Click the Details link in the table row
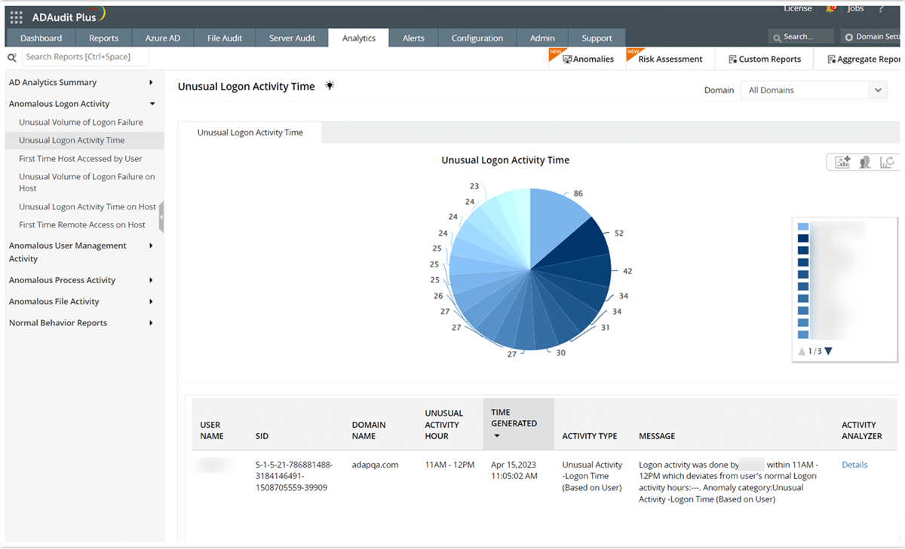The width and height of the screenshot is (905, 549). (x=854, y=465)
